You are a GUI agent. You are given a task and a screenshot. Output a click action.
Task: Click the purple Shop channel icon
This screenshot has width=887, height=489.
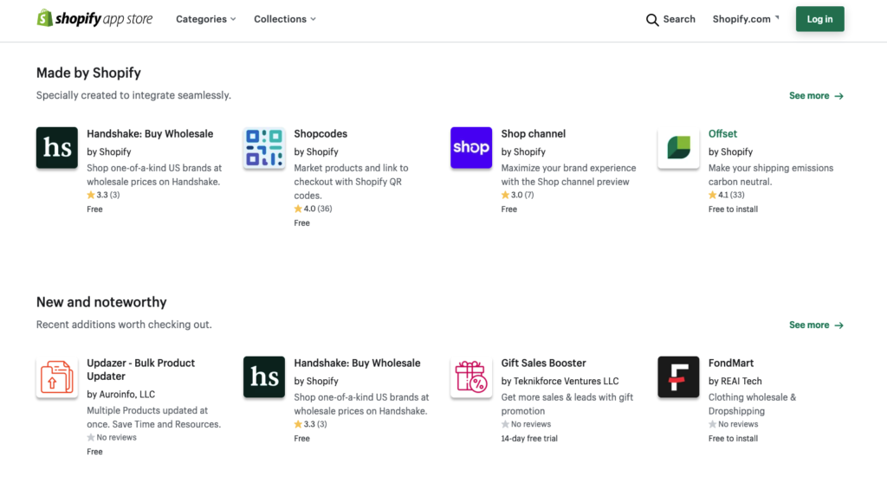click(471, 148)
